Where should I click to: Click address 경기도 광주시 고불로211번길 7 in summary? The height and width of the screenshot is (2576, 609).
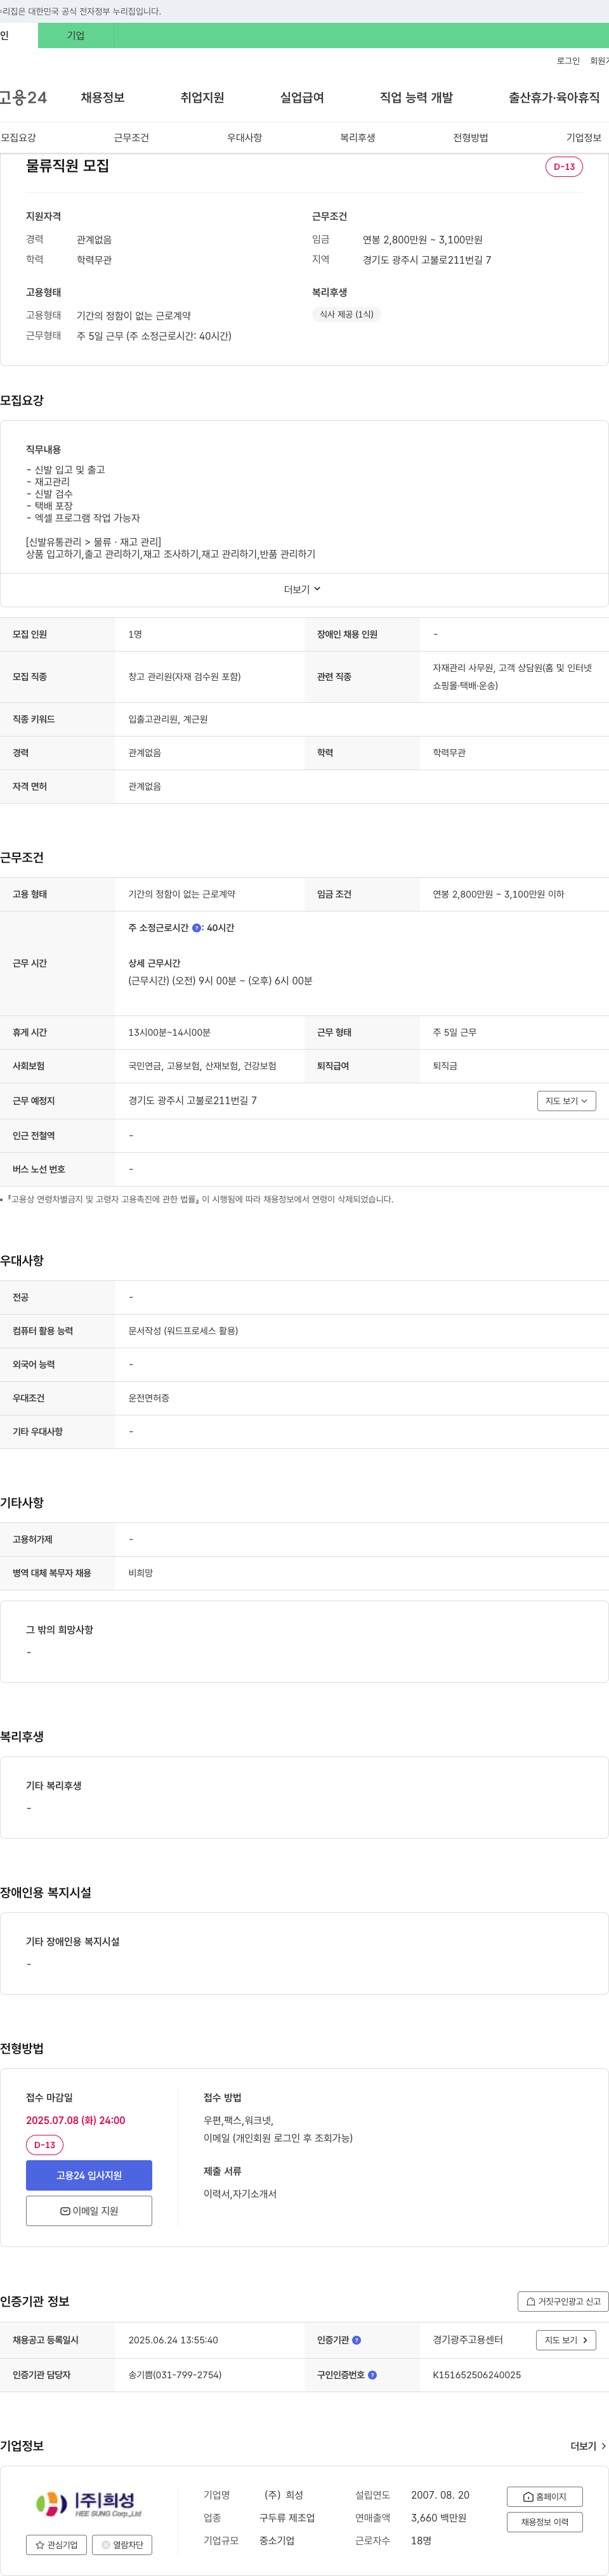[x=427, y=260]
